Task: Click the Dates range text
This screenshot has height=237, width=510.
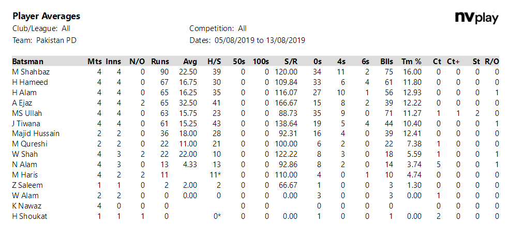Action: 247,41
